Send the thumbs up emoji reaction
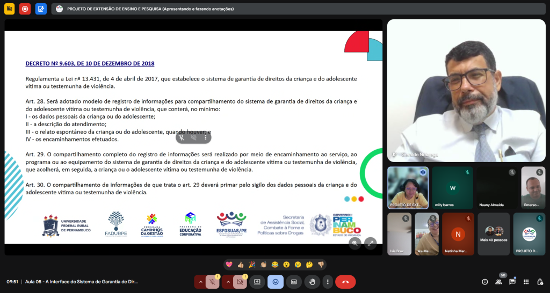 coord(240,265)
